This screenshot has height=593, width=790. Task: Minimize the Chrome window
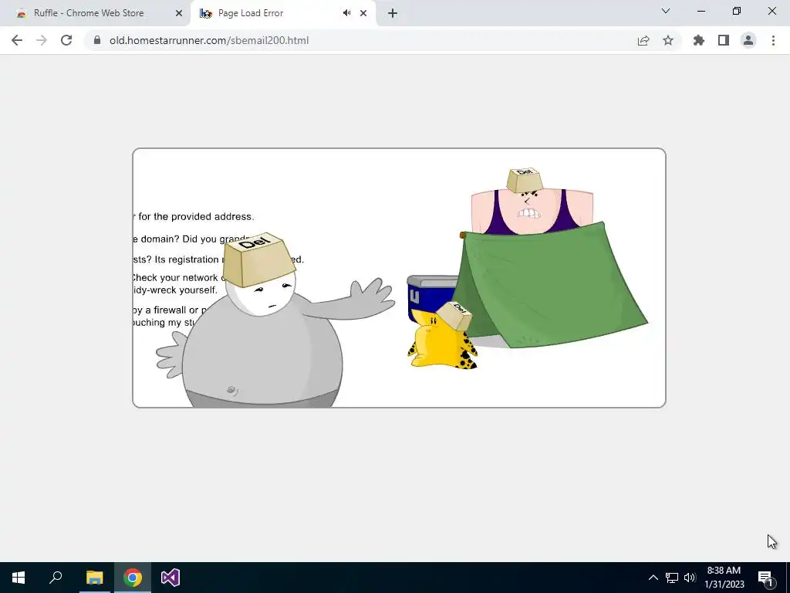[701, 11]
